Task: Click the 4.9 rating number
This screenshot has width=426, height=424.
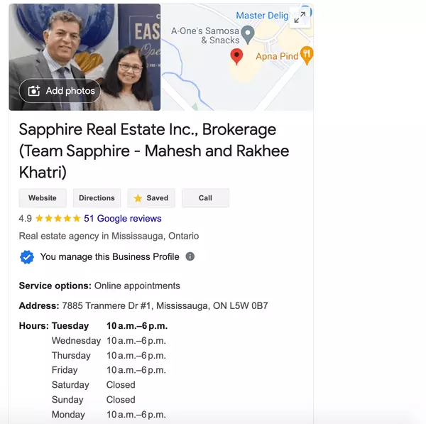Action: 26,218
